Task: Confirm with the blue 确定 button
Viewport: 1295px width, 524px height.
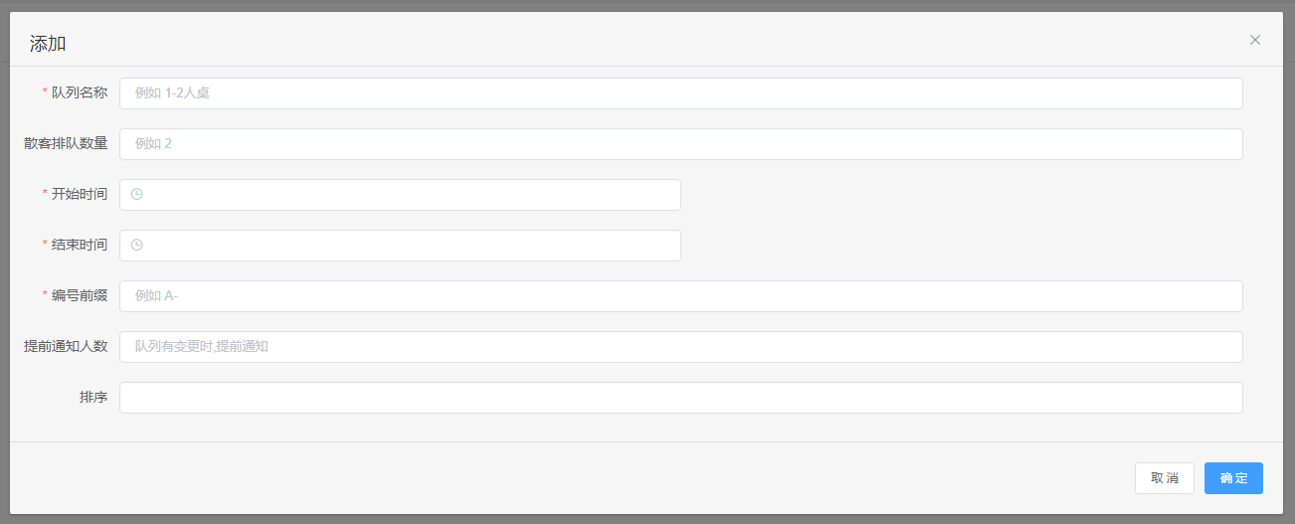Action: coord(1233,478)
